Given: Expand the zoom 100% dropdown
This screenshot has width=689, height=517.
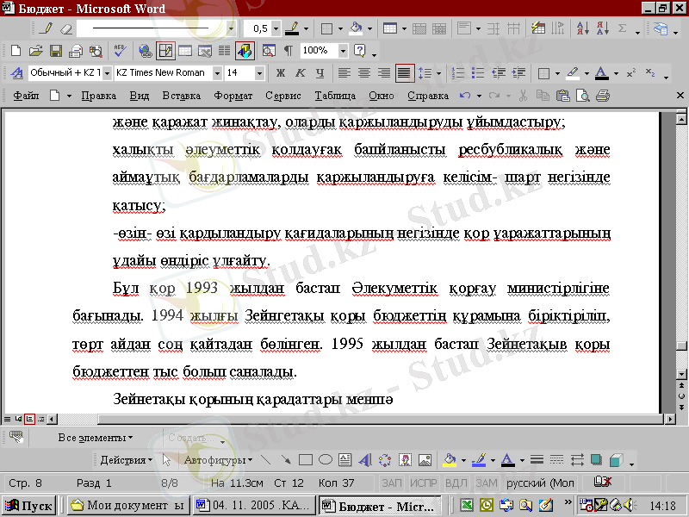Looking at the screenshot, I should (343, 51).
